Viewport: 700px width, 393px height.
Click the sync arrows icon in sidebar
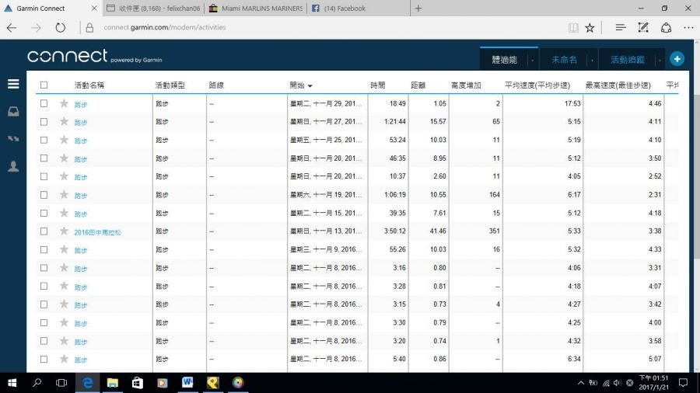click(13, 138)
